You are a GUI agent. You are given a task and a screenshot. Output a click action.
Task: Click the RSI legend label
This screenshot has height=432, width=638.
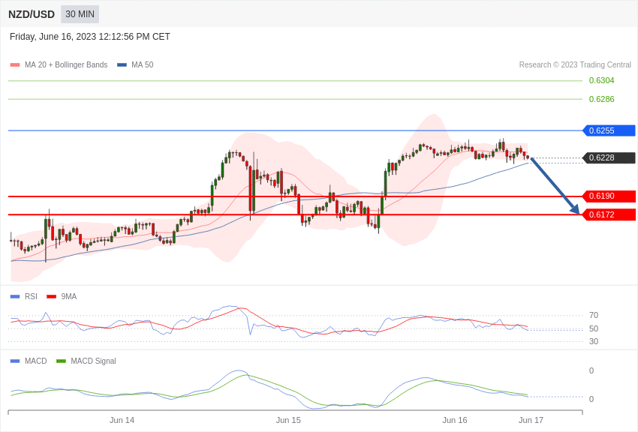click(31, 297)
